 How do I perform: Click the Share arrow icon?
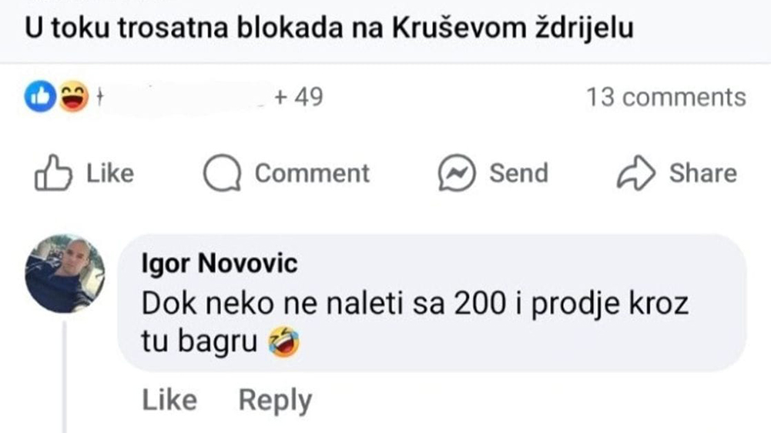(635, 174)
